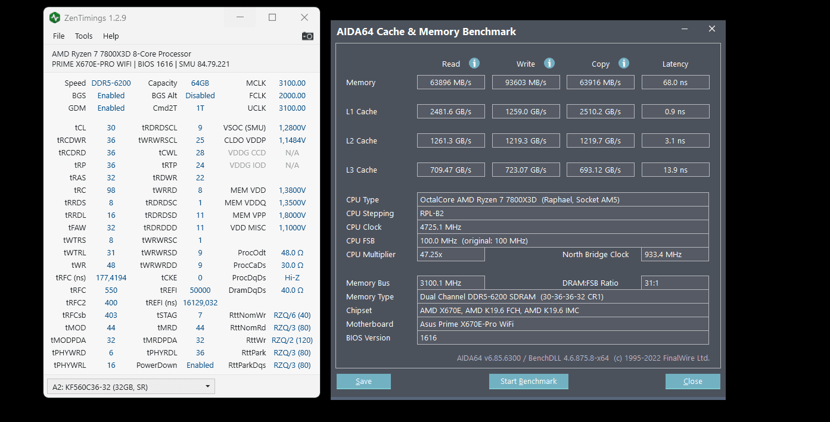830x422 pixels.
Task: Click the Capacity value 64GB
Action: 200,83
